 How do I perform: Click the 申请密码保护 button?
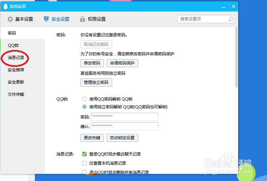pyautogui.click(x=122, y=63)
